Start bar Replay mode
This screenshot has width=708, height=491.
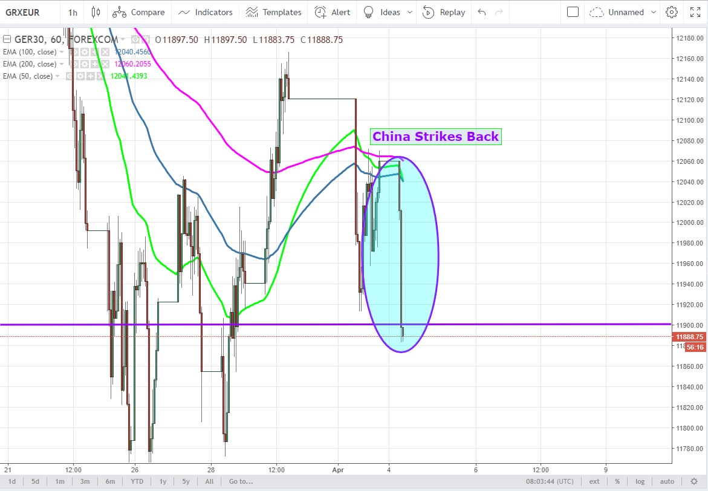click(x=444, y=12)
